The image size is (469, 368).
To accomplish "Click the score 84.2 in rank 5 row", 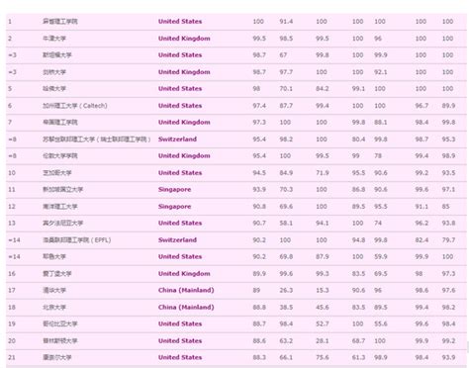I will (x=323, y=89).
